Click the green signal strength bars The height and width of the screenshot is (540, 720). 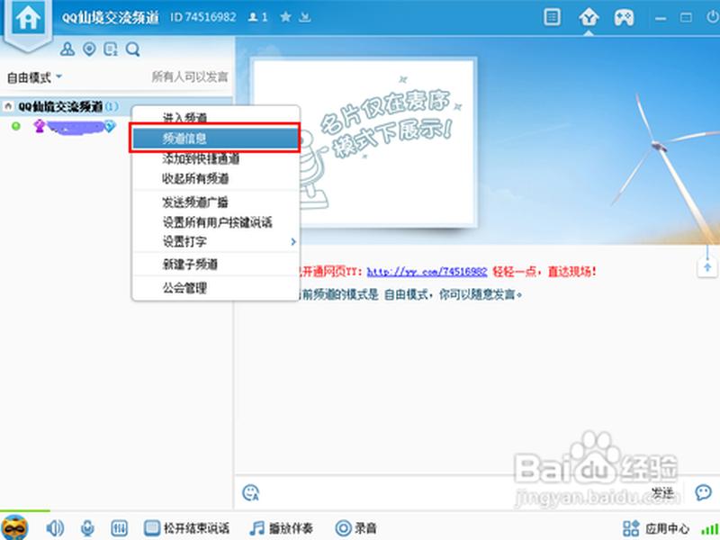pyautogui.click(x=710, y=529)
